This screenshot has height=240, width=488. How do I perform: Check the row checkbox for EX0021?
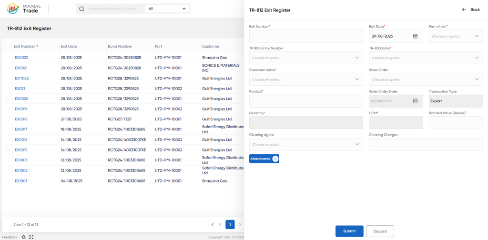tap(8, 68)
